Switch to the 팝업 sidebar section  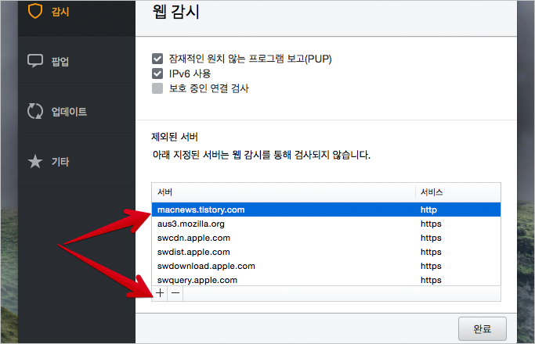[x=77, y=62]
